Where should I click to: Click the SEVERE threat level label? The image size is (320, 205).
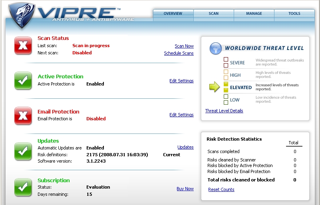pos(237,63)
